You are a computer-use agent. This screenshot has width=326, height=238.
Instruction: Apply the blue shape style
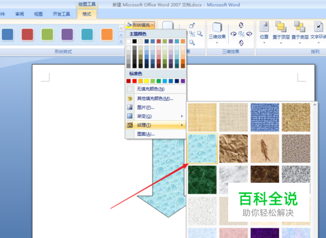tap(7, 34)
